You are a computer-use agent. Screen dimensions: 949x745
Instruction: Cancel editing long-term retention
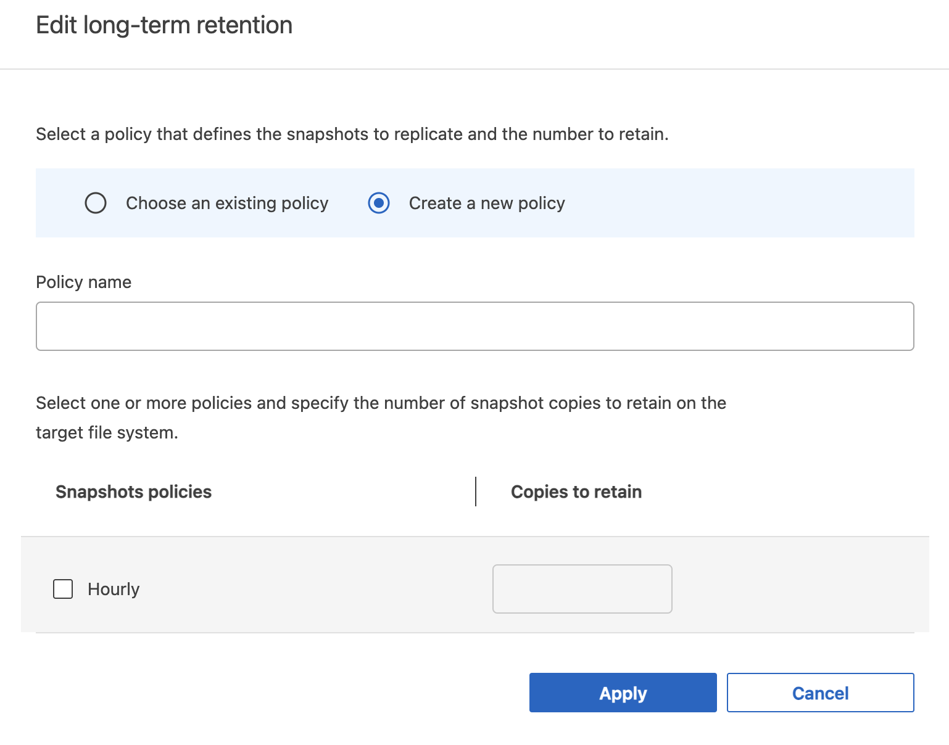[x=820, y=693]
